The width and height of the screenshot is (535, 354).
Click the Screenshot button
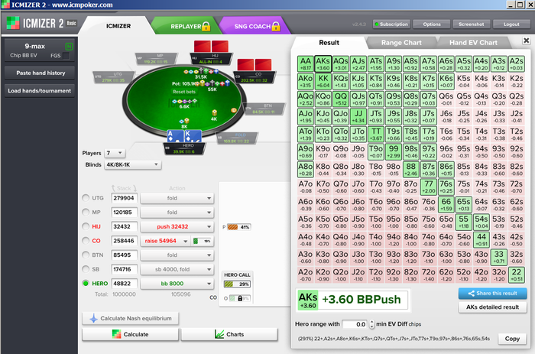[x=472, y=24]
